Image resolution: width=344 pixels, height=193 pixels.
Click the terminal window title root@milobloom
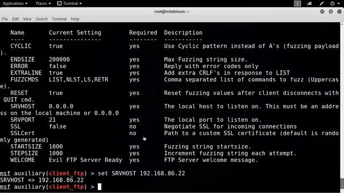(171, 11)
